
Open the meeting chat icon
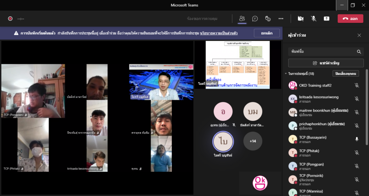pos(255,19)
